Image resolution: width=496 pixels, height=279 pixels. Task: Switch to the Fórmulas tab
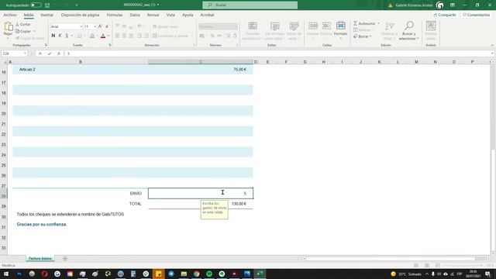tap(115, 15)
